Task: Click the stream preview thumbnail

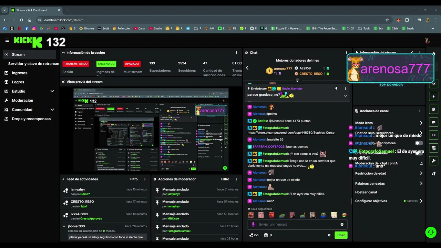Action: (151, 130)
